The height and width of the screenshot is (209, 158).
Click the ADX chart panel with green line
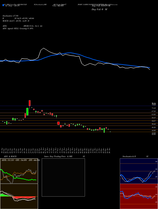click(x=19, y=171)
